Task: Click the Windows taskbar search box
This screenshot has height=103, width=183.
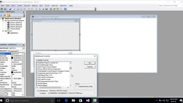Action: pos(29,100)
